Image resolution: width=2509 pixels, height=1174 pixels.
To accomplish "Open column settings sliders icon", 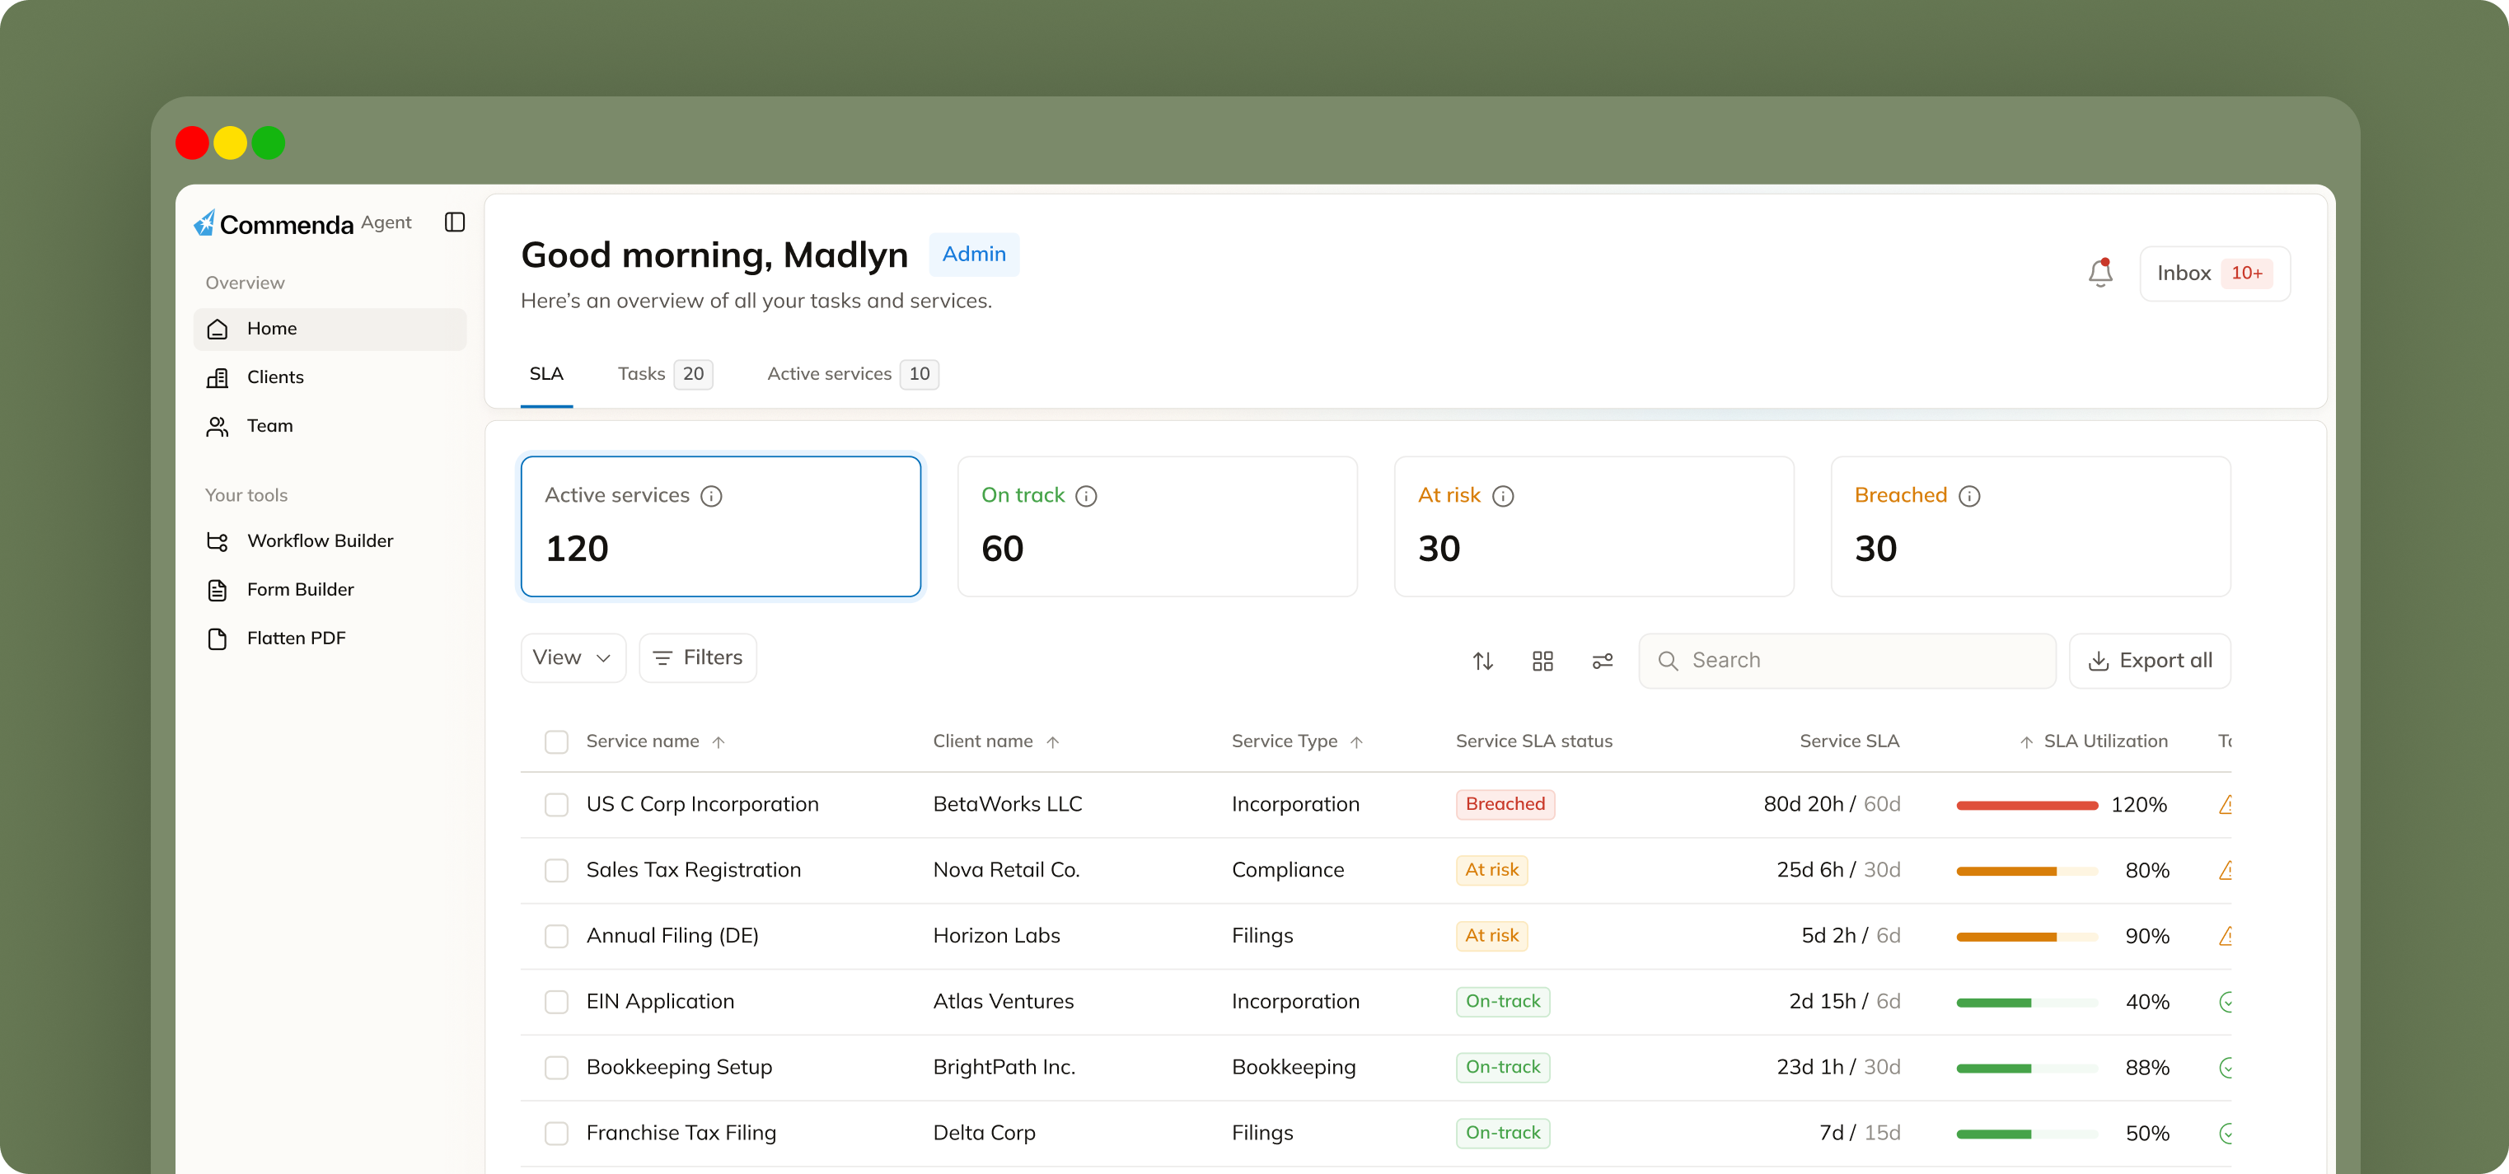I will (x=1602, y=661).
